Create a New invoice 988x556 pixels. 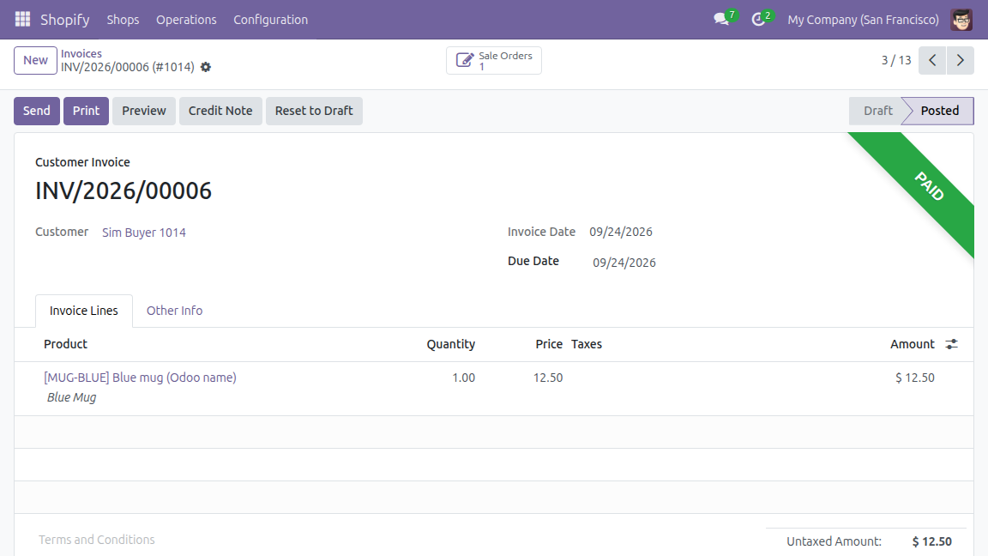[35, 61]
